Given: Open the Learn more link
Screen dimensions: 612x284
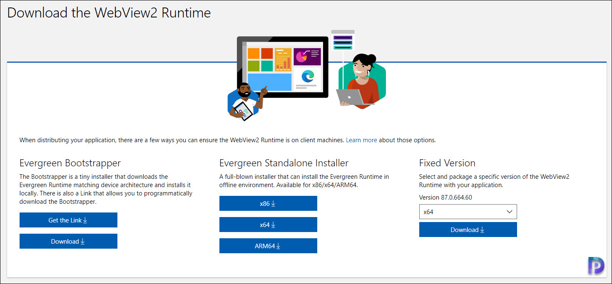Looking at the screenshot, I should coord(361,140).
